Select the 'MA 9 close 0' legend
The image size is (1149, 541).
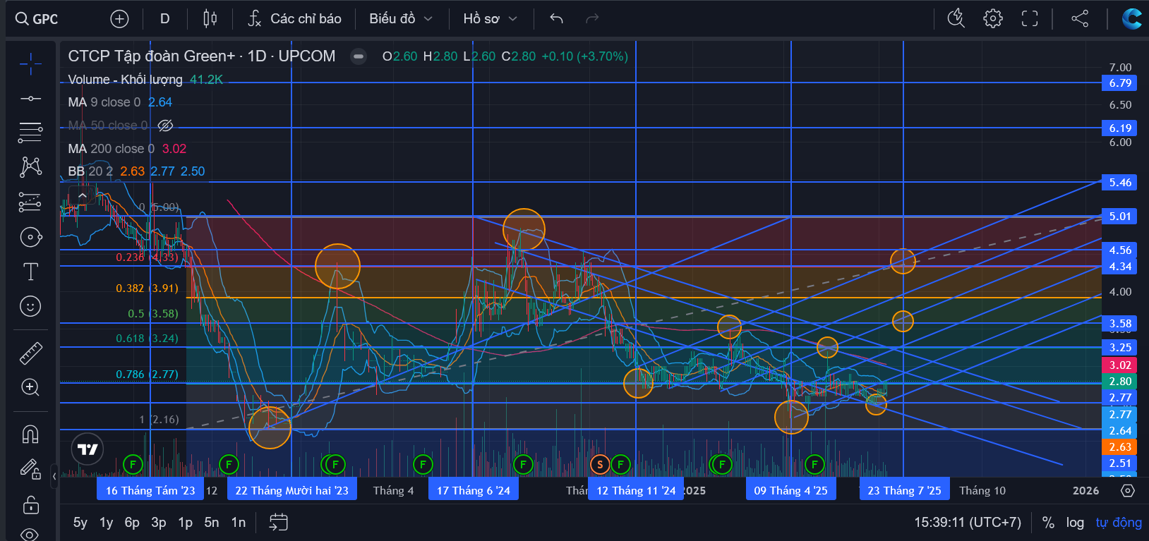[x=104, y=102]
